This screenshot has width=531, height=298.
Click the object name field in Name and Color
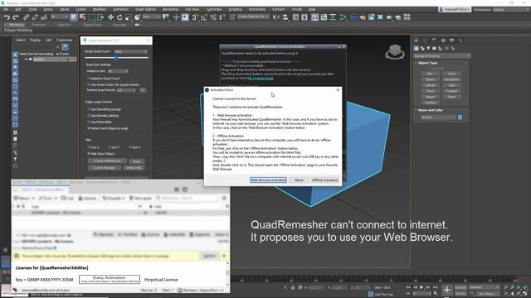click(439, 118)
